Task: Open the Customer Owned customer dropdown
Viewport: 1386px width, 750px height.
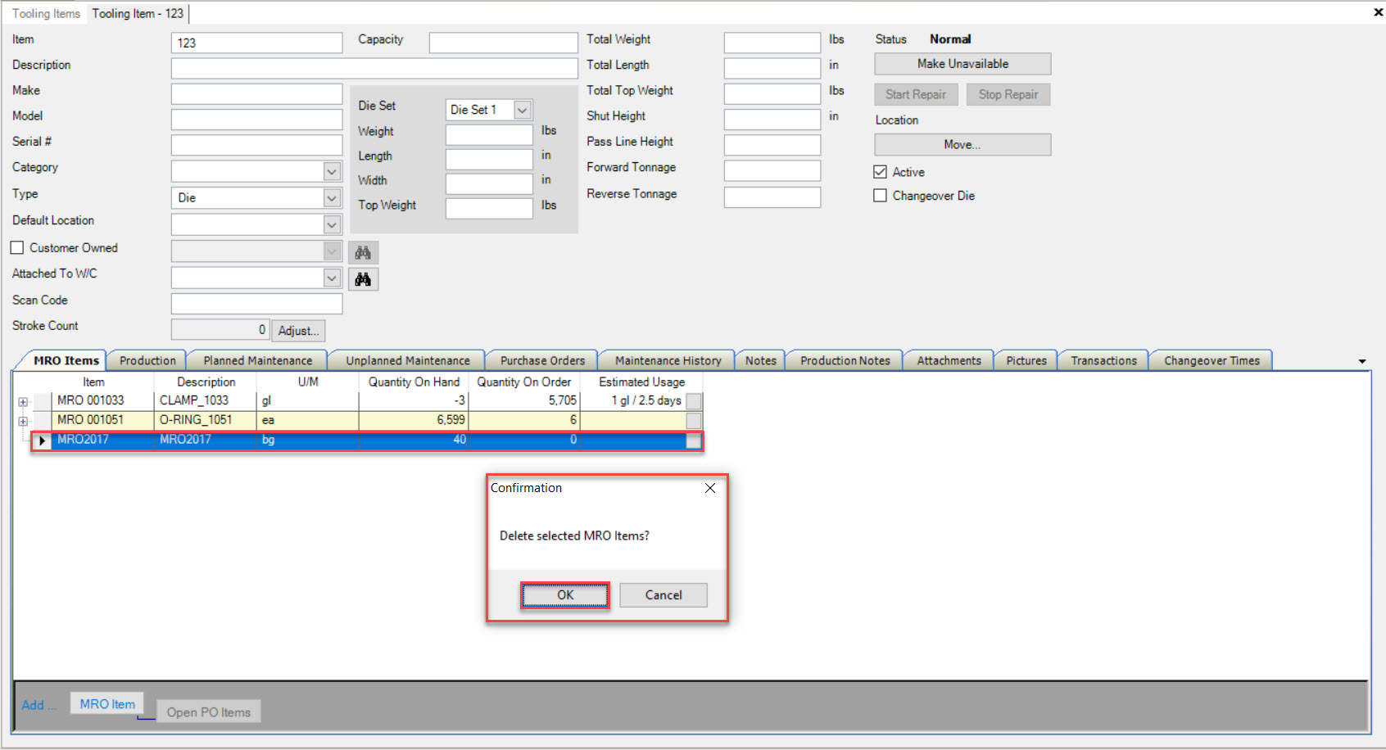Action: pyautogui.click(x=332, y=251)
